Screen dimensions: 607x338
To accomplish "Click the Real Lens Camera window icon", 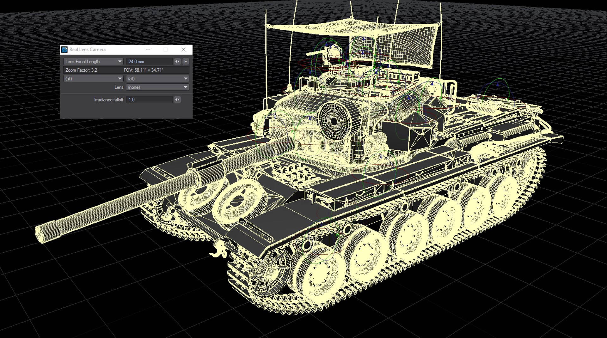I will tap(64, 50).
